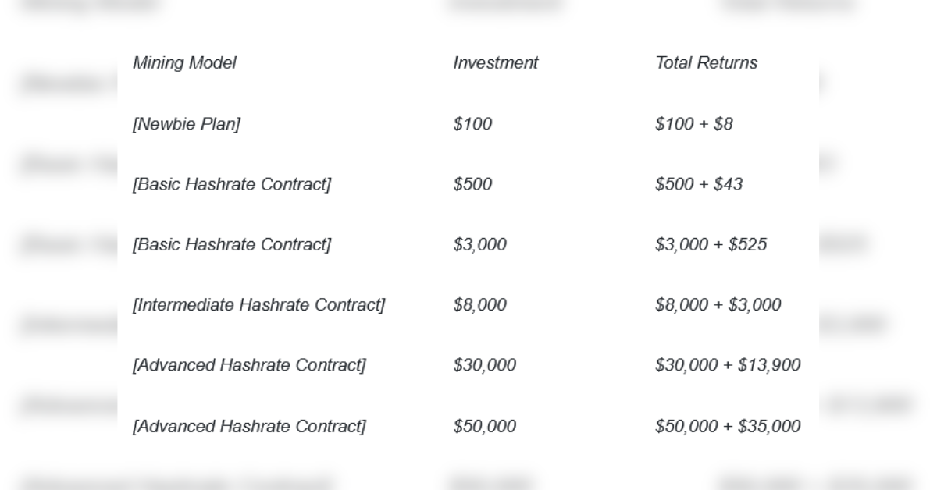The height and width of the screenshot is (490, 937).
Task: Click the $3,000 investment cell
Action: point(479,245)
